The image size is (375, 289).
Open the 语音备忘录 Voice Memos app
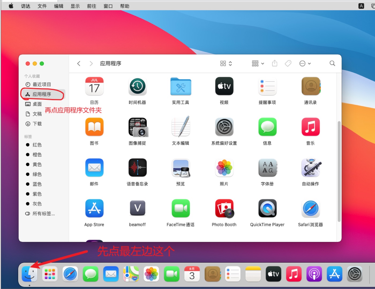[x=137, y=168]
